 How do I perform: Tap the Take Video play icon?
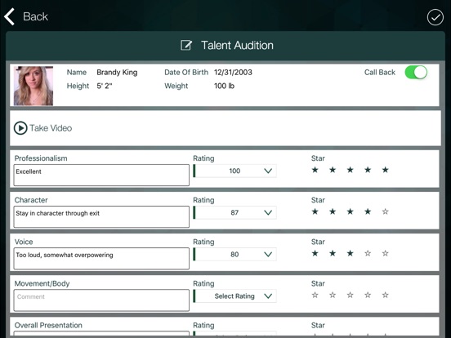[20, 128]
